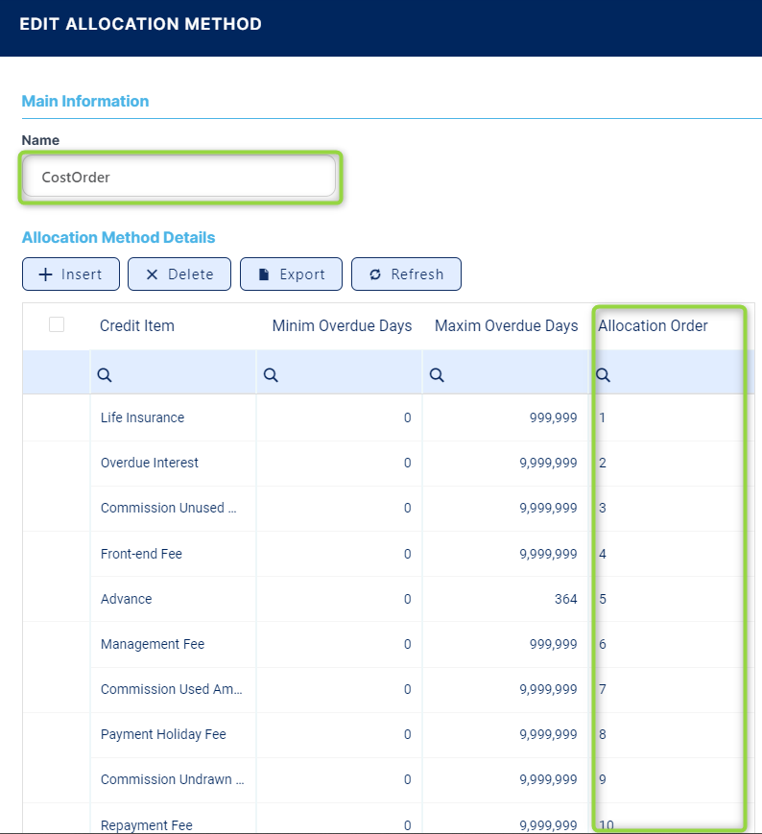Select the Management Fee row

(152, 644)
